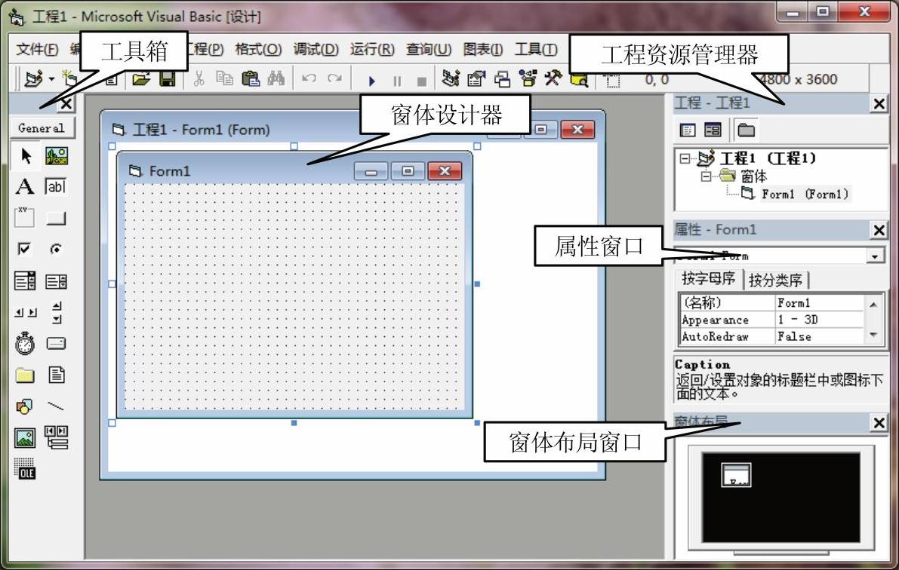
Task: Select the Shape tool
Action: (25, 406)
